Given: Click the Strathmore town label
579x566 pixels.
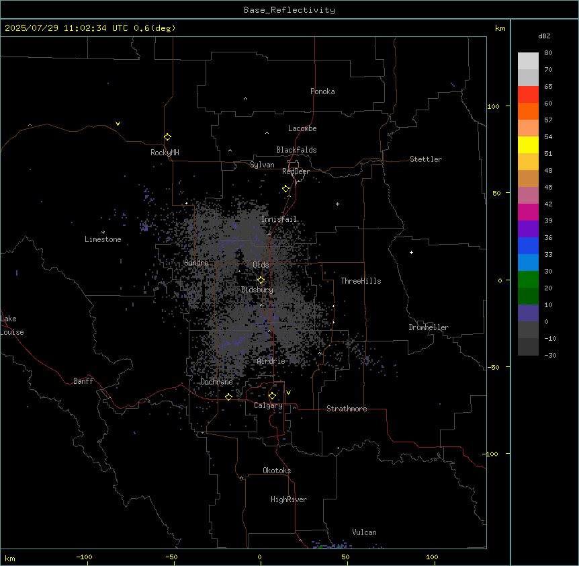Looking at the screenshot, I should point(347,409).
